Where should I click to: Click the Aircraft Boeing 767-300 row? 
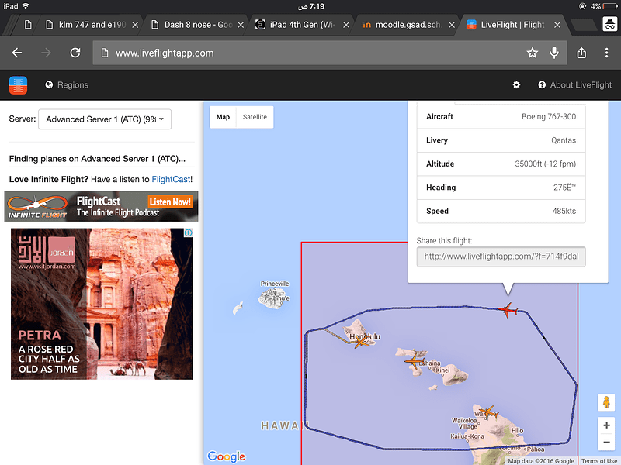click(501, 117)
